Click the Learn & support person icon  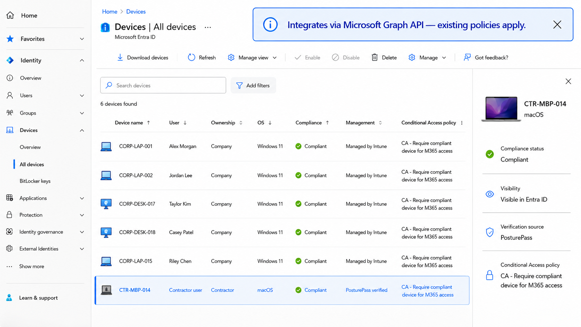(x=9, y=298)
